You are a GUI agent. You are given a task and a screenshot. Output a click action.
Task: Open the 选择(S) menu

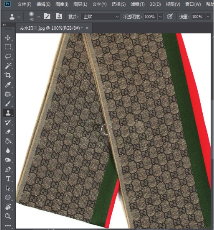pyautogui.click(x=118, y=5)
